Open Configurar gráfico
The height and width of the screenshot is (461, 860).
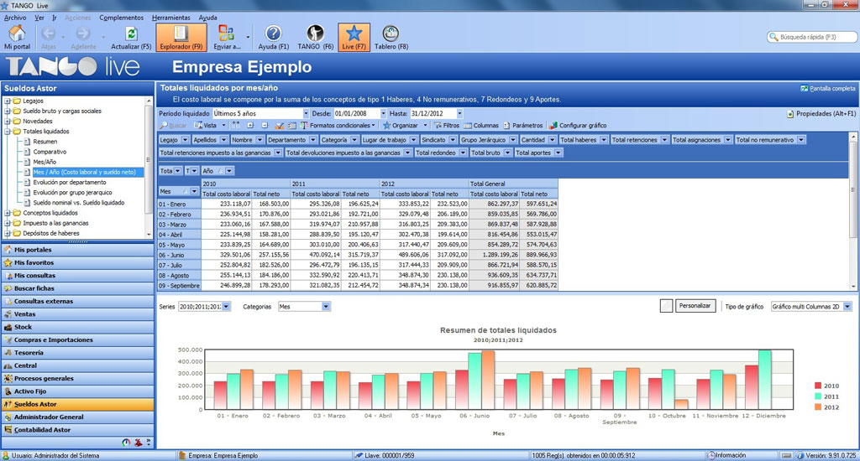pyautogui.click(x=578, y=126)
